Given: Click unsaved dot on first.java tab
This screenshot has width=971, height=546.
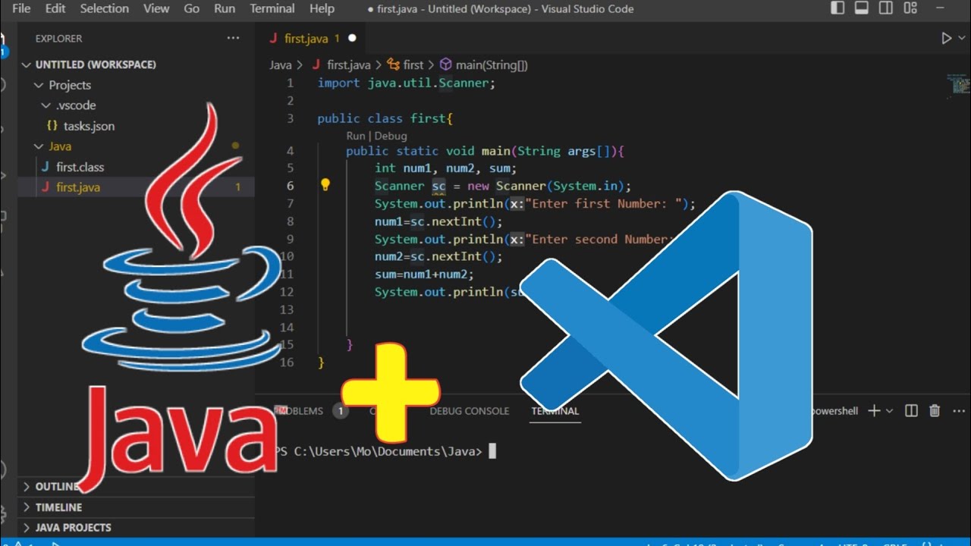Looking at the screenshot, I should click(x=352, y=38).
